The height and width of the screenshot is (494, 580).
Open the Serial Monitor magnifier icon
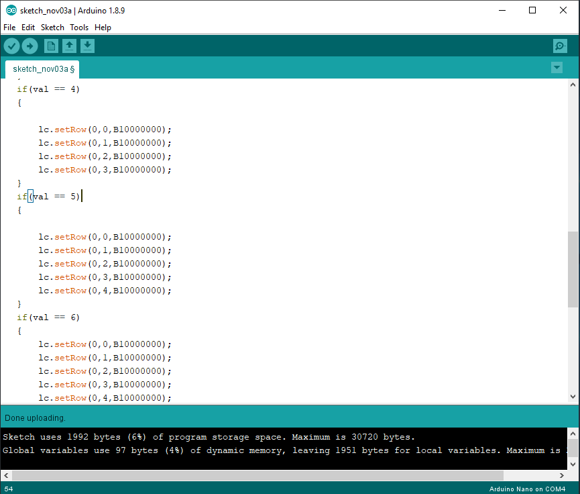coord(560,46)
